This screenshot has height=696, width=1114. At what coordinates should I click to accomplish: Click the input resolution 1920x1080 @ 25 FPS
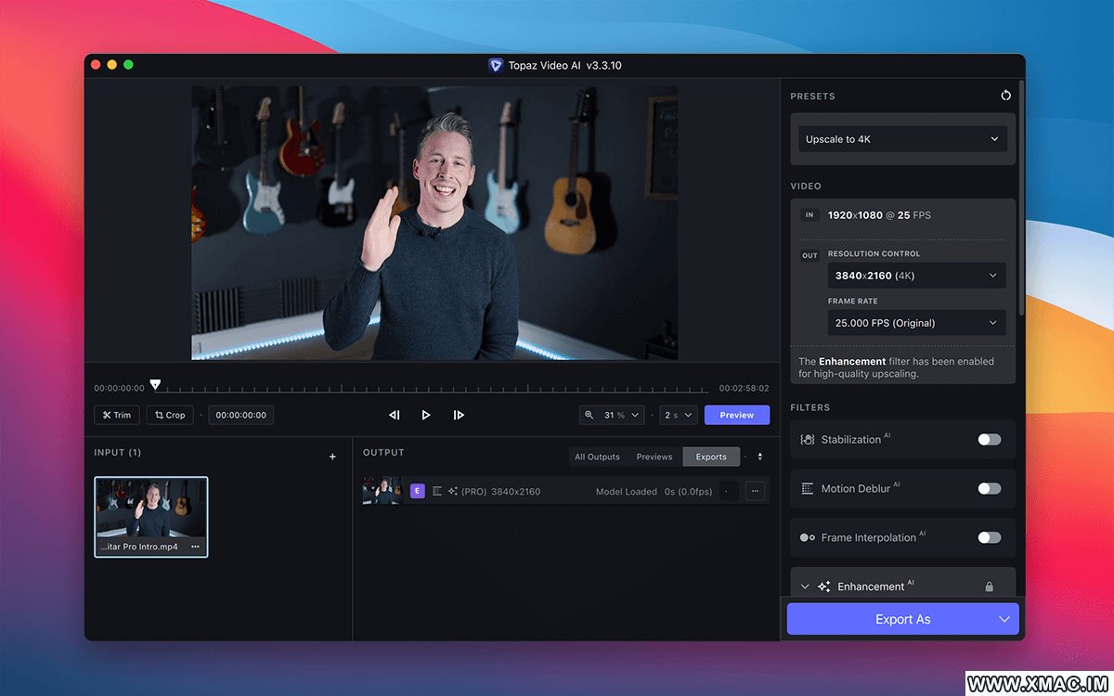pyautogui.click(x=879, y=215)
